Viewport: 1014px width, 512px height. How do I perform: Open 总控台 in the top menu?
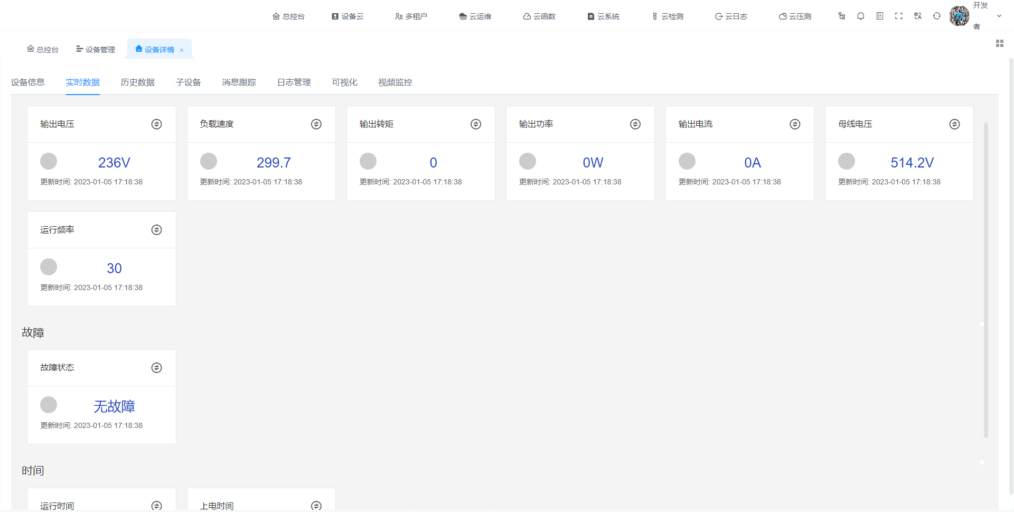pyautogui.click(x=288, y=16)
